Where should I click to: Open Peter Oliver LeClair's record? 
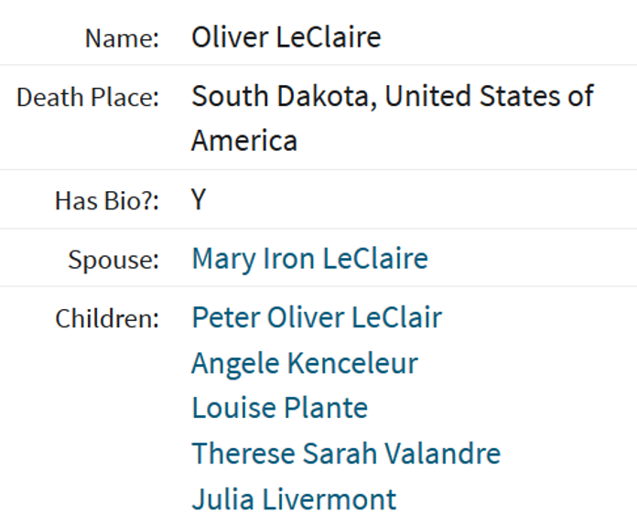coord(317,317)
